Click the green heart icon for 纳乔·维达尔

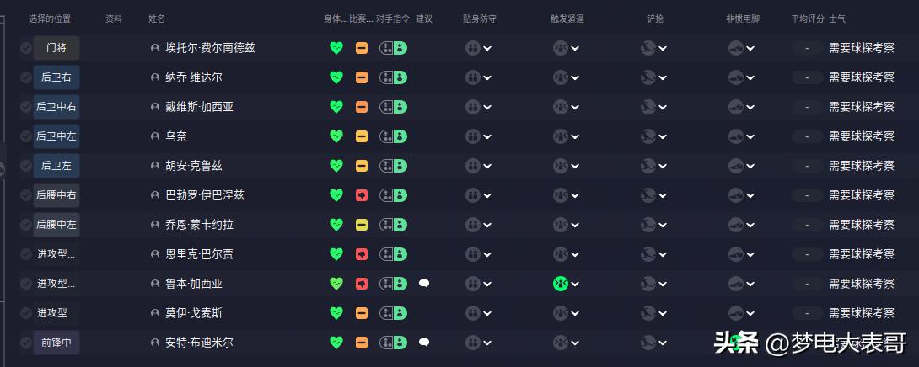coord(336,77)
